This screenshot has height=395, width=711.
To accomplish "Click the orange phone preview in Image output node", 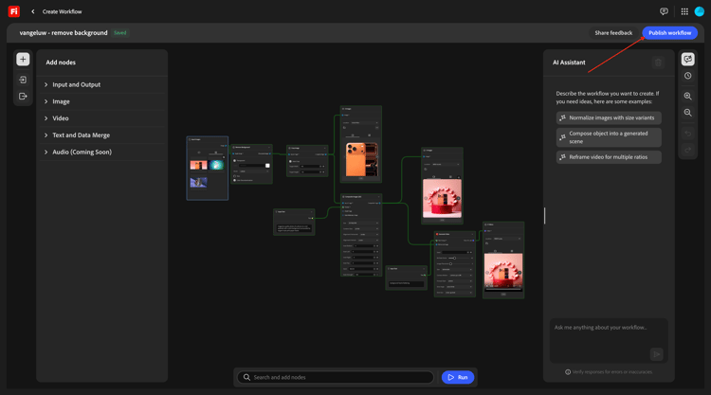I will click(x=361, y=159).
